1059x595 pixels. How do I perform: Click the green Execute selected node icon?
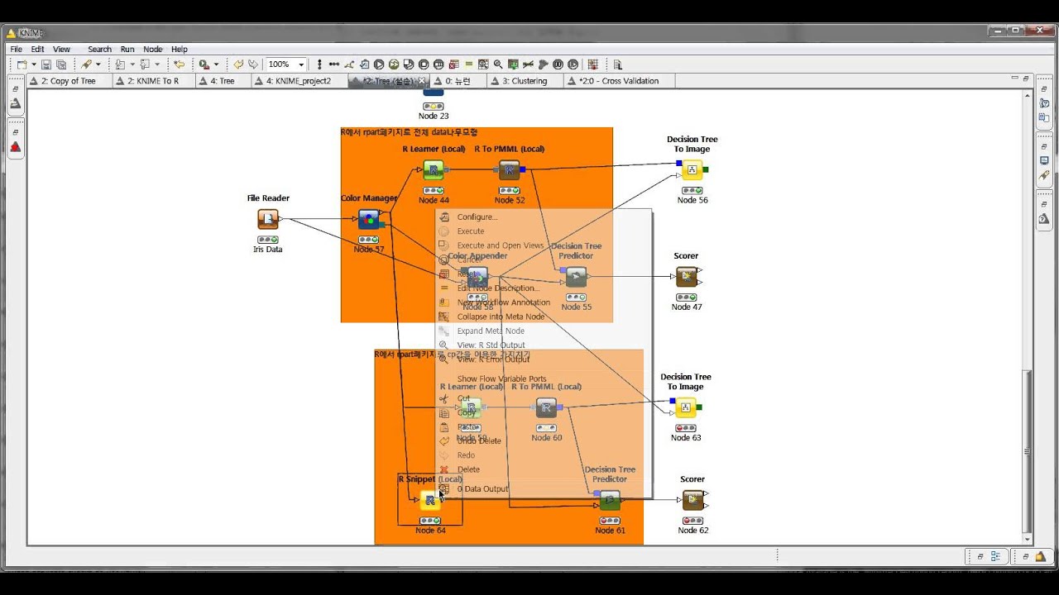[x=379, y=64]
